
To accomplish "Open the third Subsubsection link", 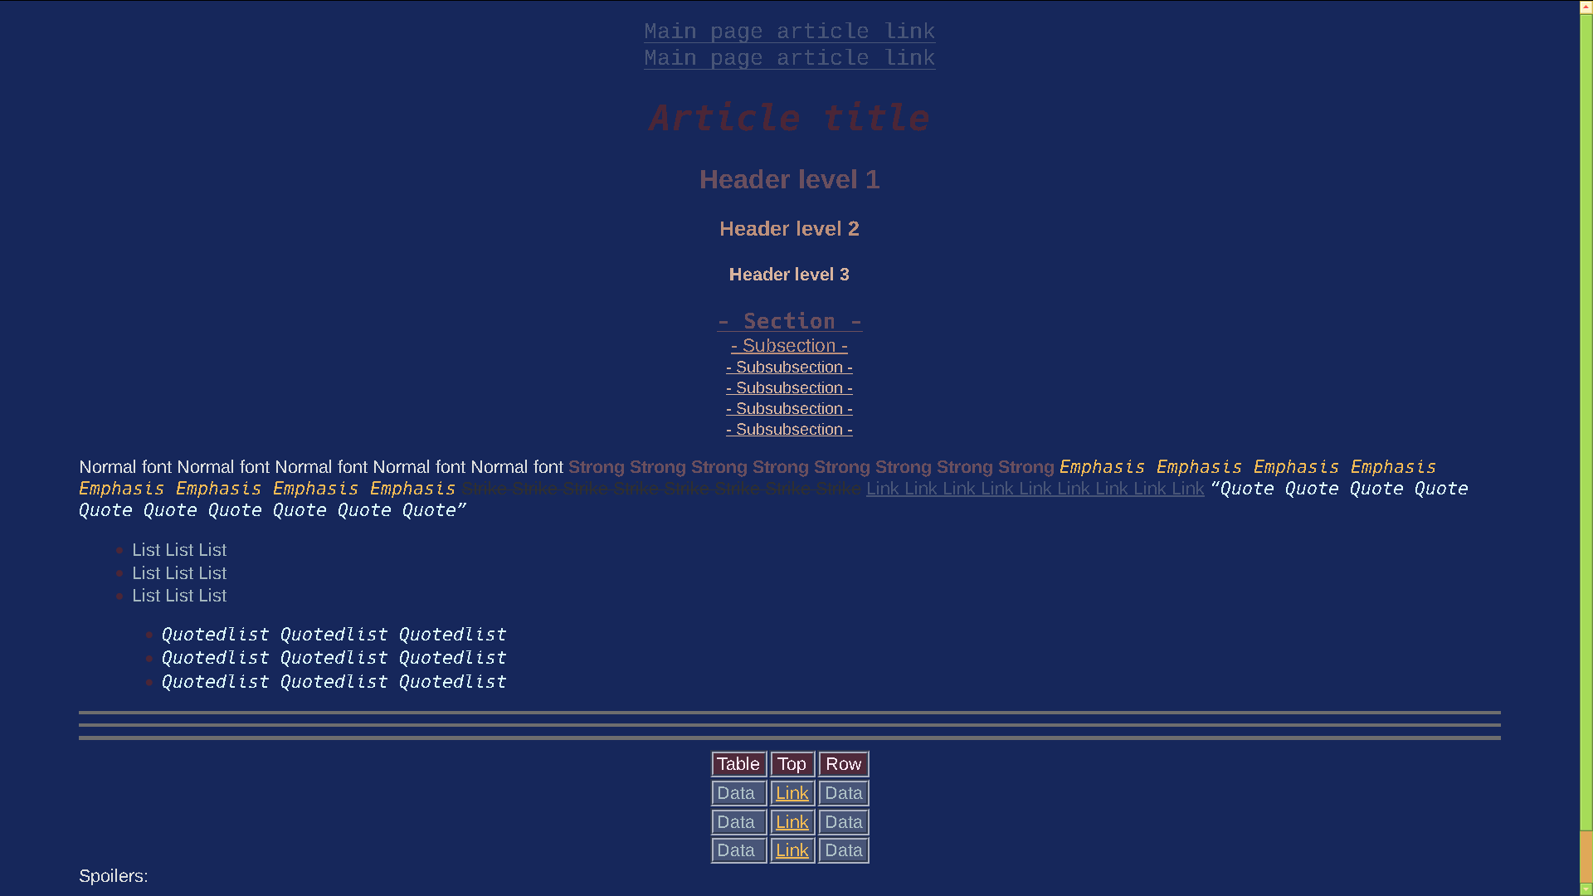I will click(789, 408).
